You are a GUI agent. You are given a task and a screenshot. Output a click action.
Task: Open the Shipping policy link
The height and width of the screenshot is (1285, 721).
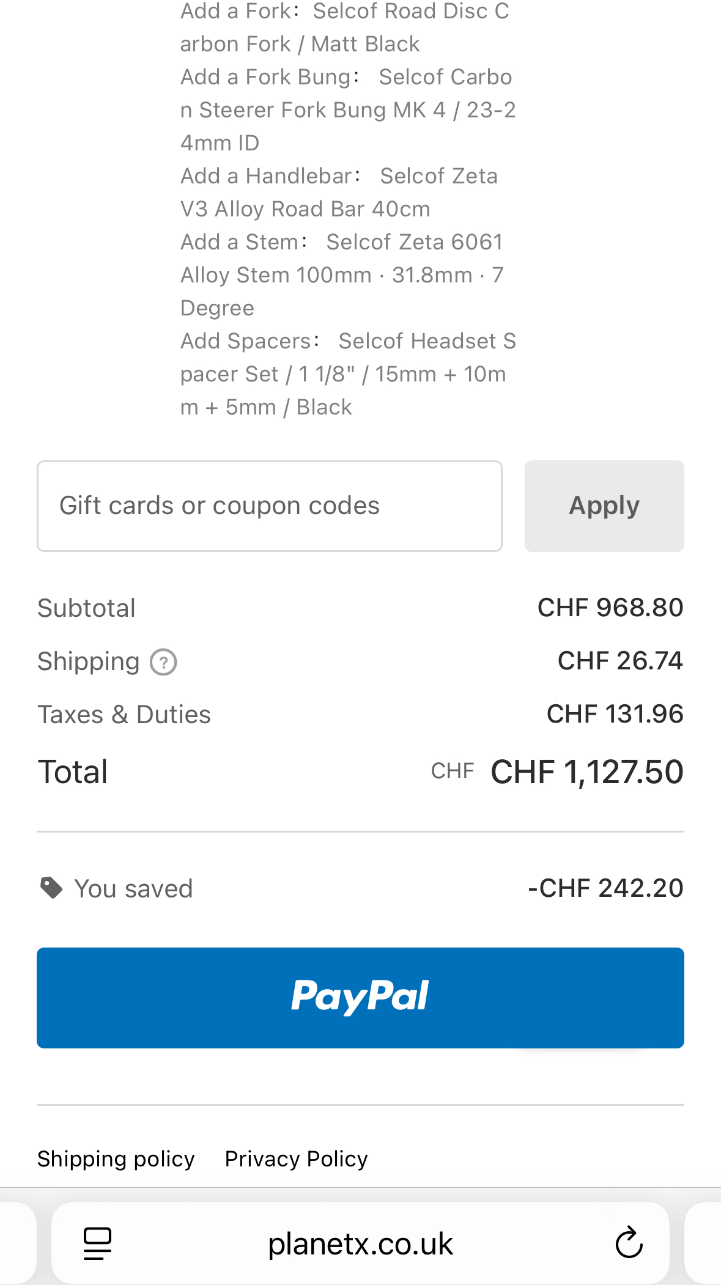click(x=116, y=1158)
